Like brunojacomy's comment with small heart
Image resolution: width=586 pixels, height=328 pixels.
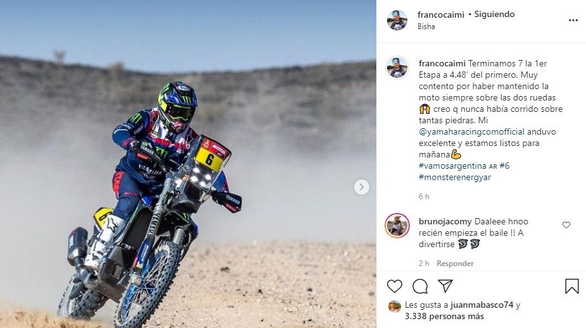(x=566, y=225)
